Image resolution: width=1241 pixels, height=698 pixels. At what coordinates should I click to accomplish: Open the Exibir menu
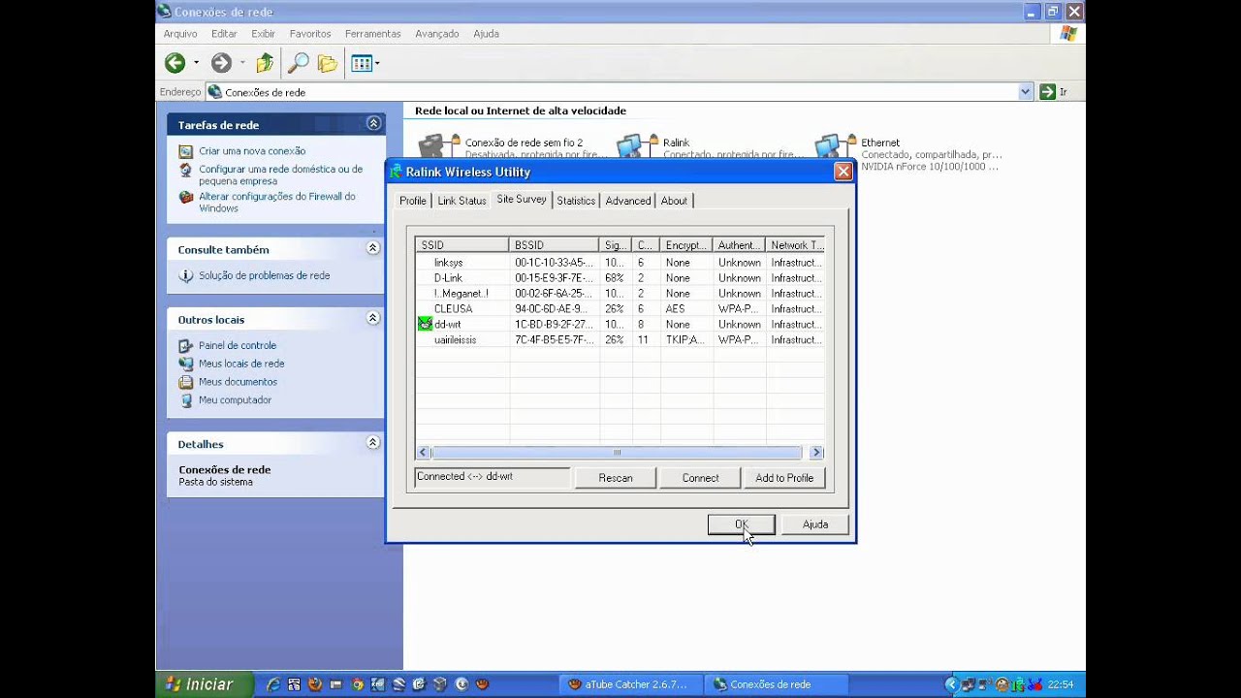pos(264,34)
